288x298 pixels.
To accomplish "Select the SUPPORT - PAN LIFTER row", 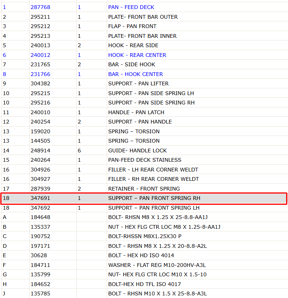I will tap(144, 83).
